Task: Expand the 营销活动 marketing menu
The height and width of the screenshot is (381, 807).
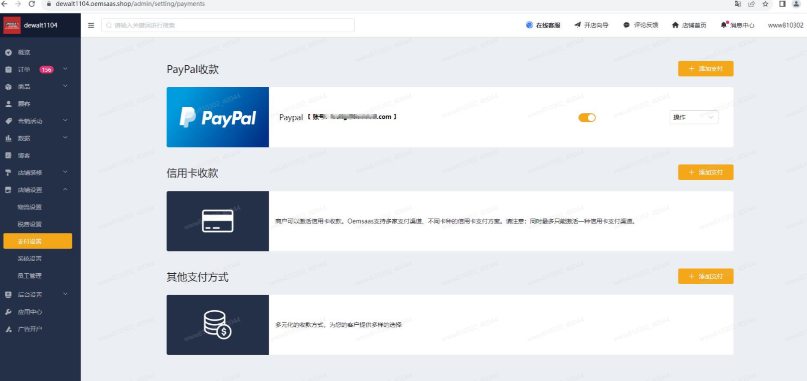Action: [36, 121]
